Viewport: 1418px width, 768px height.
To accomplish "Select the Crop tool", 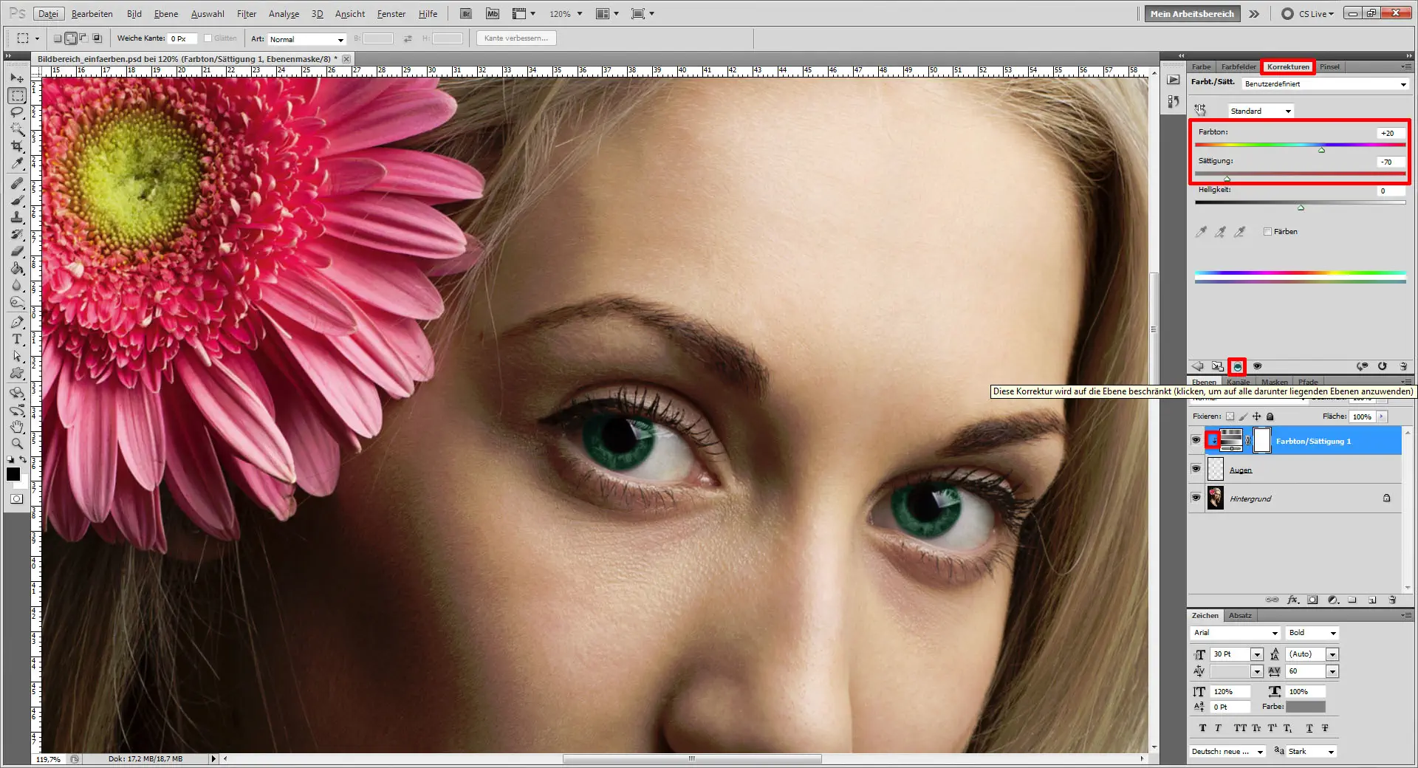I will (x=16, y=146).
